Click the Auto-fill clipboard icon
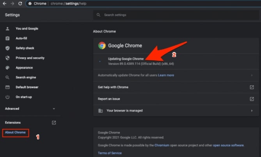Screen dimensions: 261x157 (x=7, y=39)
